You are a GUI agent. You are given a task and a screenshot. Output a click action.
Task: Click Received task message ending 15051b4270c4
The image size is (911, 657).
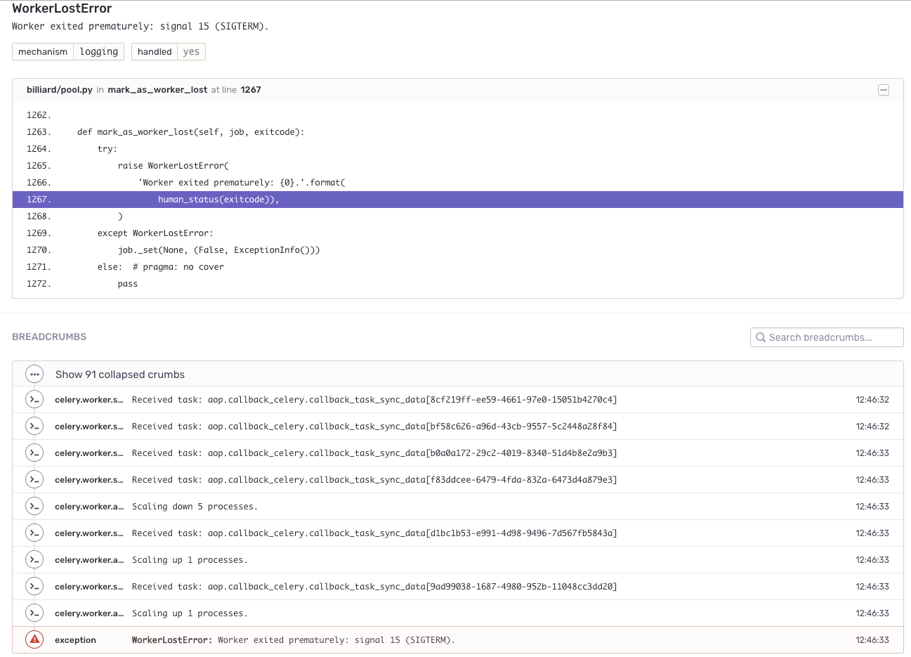point(374,400)
